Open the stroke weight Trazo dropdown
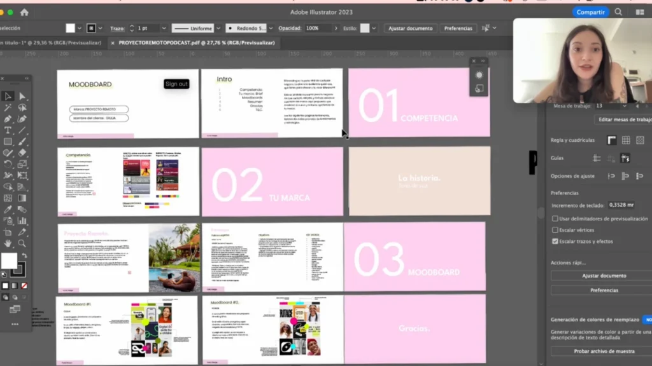Viewport: 652px width, 366px height. tap(164, 29)
